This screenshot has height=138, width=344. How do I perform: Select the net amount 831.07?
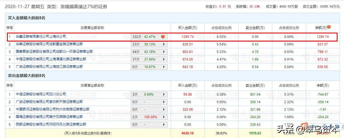[323, 44]
